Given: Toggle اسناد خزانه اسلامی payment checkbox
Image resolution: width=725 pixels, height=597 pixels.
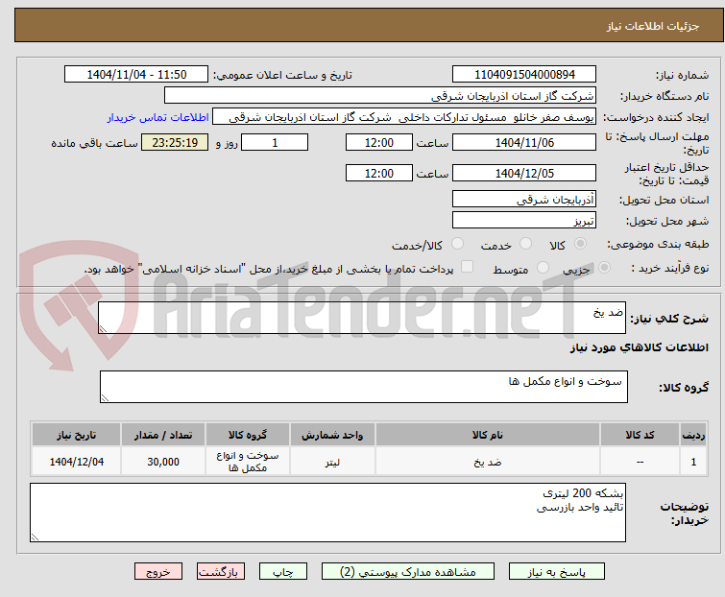Looking at the screenshot, I should point(468,267).
